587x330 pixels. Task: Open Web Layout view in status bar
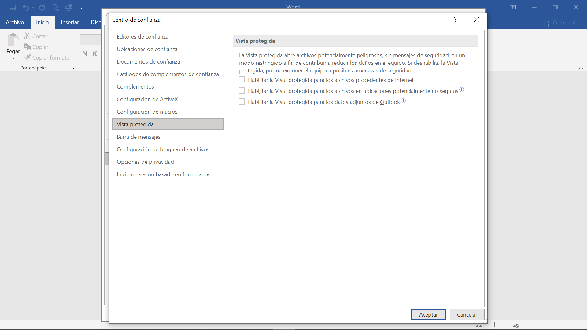516,324
